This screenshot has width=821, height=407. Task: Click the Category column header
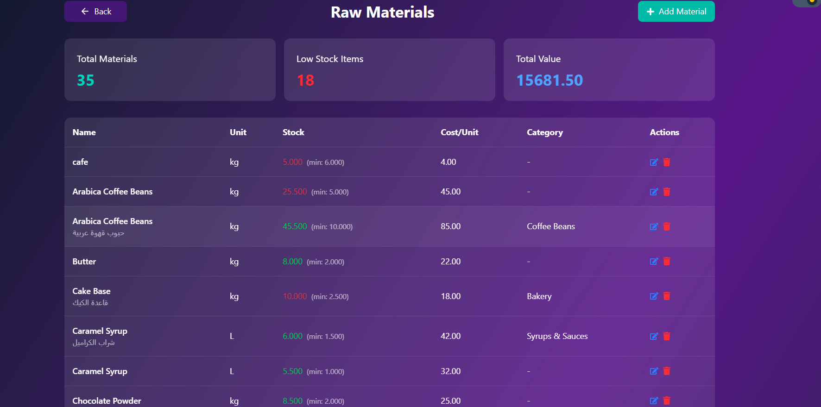coord(545,132)
